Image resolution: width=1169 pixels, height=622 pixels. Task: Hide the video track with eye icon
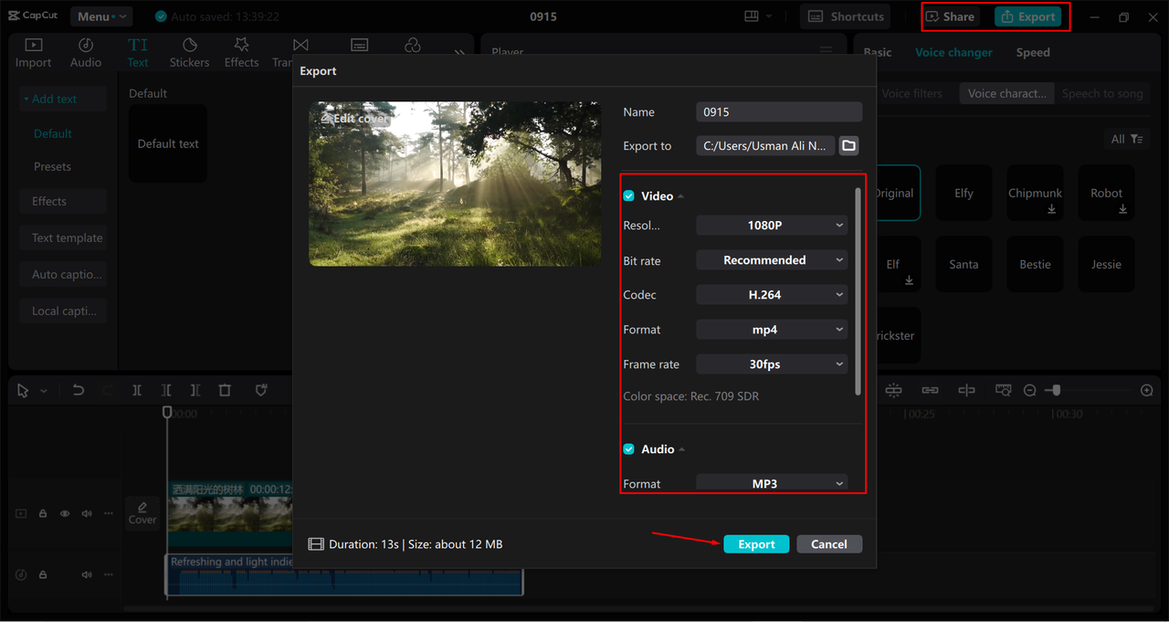pos(65,513)
